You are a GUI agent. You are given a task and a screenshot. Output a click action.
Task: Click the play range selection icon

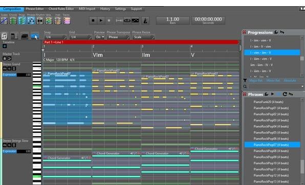[119, 20]
